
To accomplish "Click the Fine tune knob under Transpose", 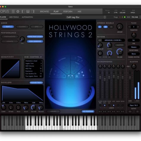I will pyautogui.click(x=134, y=35).
